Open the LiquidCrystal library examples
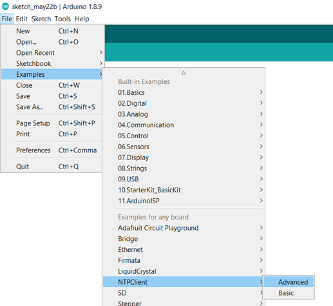The image size is (333, 306). (x=184, y=271)
